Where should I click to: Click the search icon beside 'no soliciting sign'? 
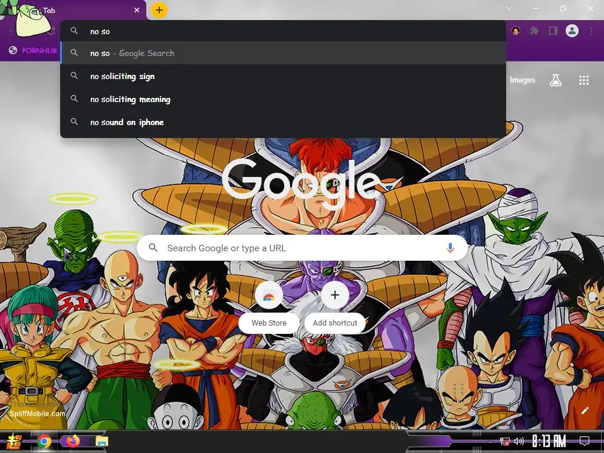(74, 76)
